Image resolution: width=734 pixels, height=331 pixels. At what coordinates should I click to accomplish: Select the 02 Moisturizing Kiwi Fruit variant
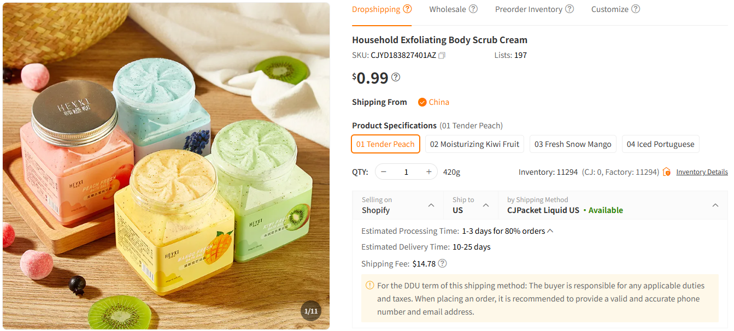474,144
